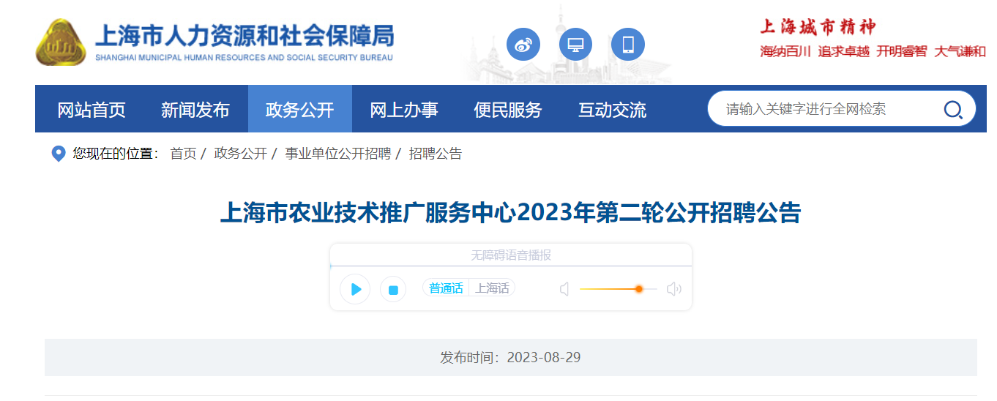
Task: Select 上海话 language option
Action: click(x=492, y=288)
